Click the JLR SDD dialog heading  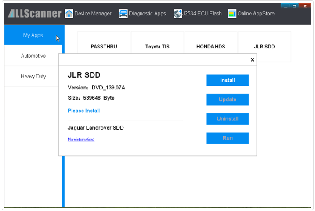coord(84,75)
